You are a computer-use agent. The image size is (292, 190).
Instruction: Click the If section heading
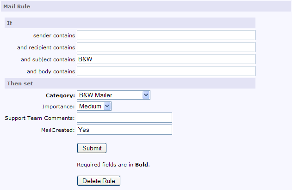pyautogui.click(x=130, y=23)
